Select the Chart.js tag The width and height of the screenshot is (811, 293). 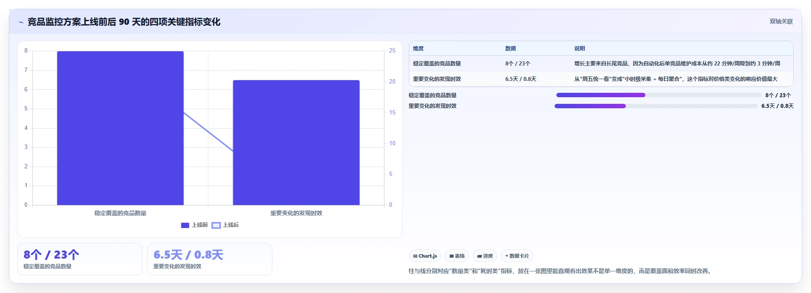(x=425, y=256)
